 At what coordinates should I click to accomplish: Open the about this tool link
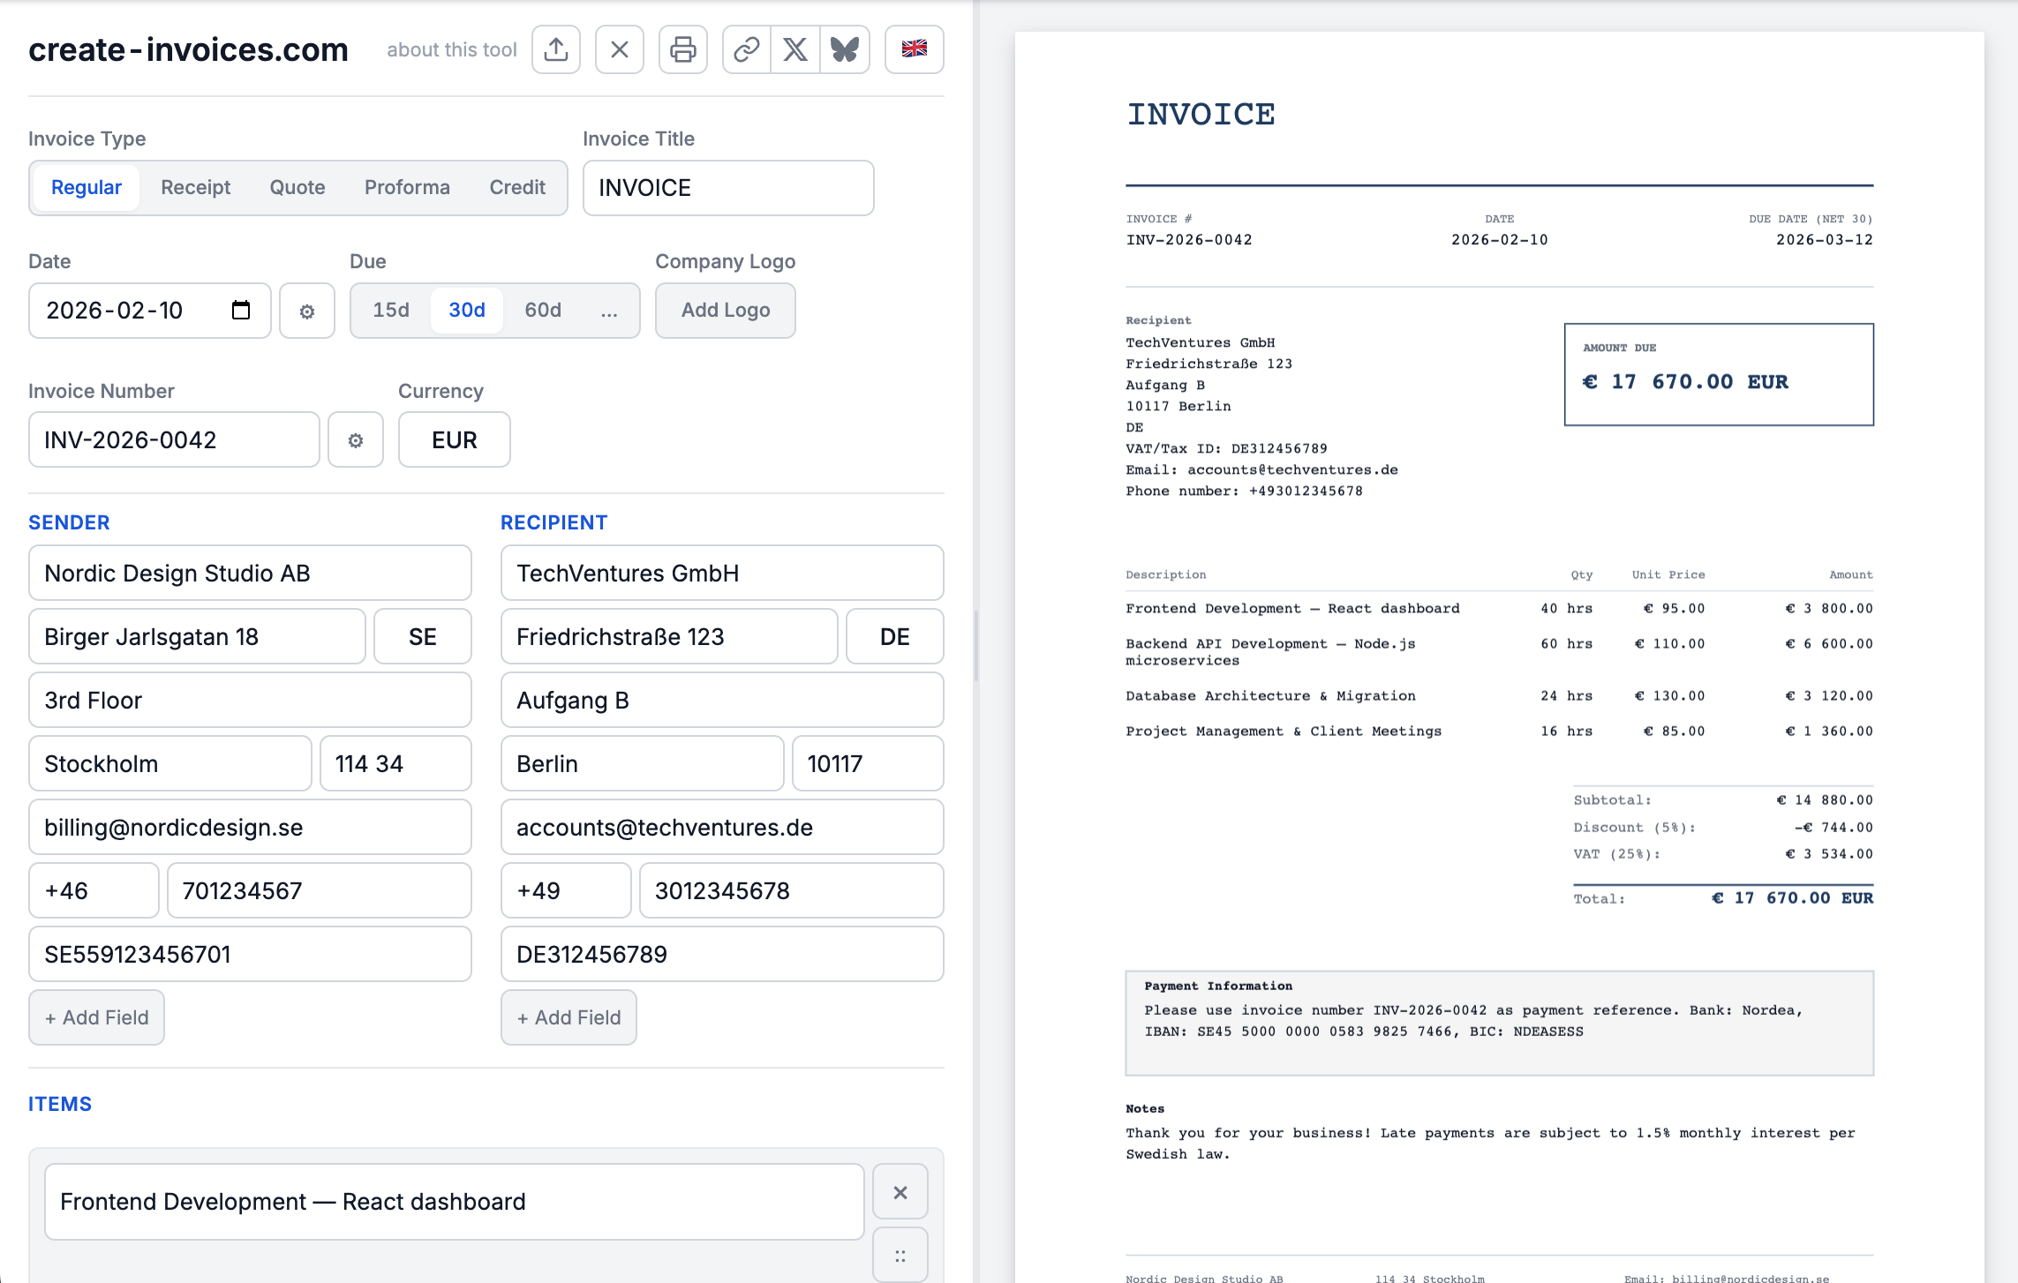click(451, 49)
